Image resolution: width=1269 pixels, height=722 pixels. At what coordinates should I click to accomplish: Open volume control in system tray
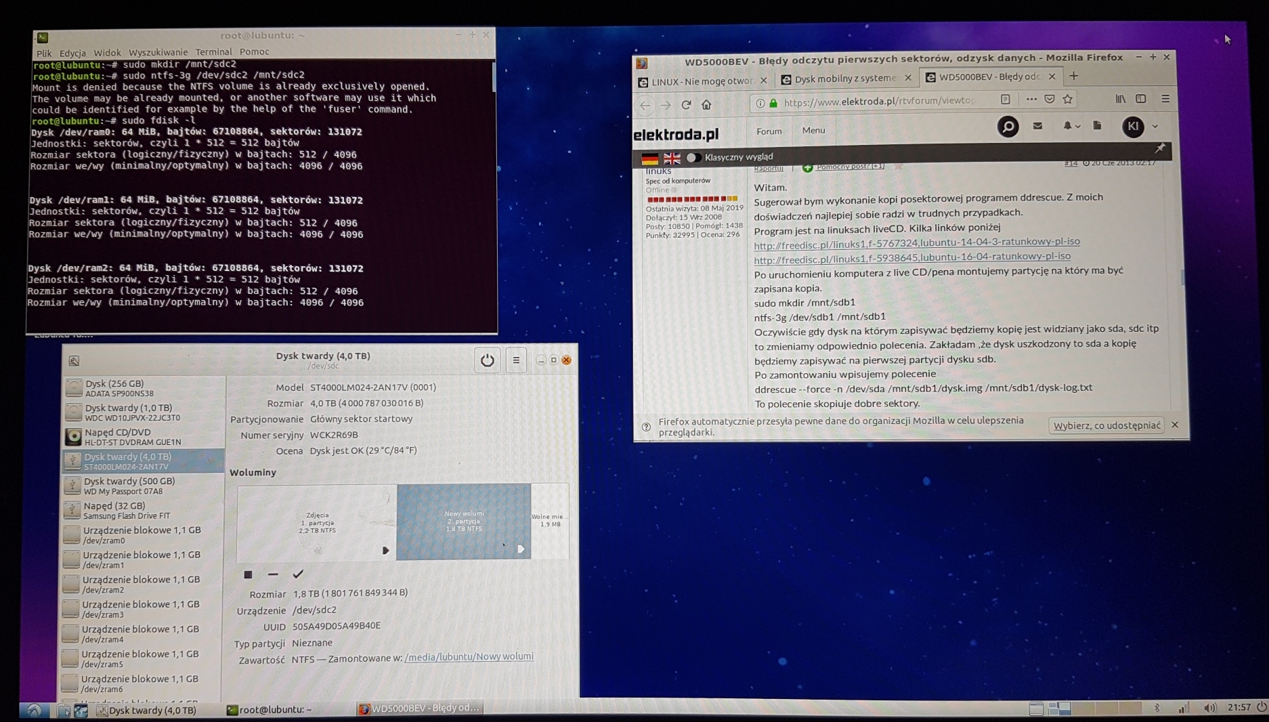coord(1209,708)
